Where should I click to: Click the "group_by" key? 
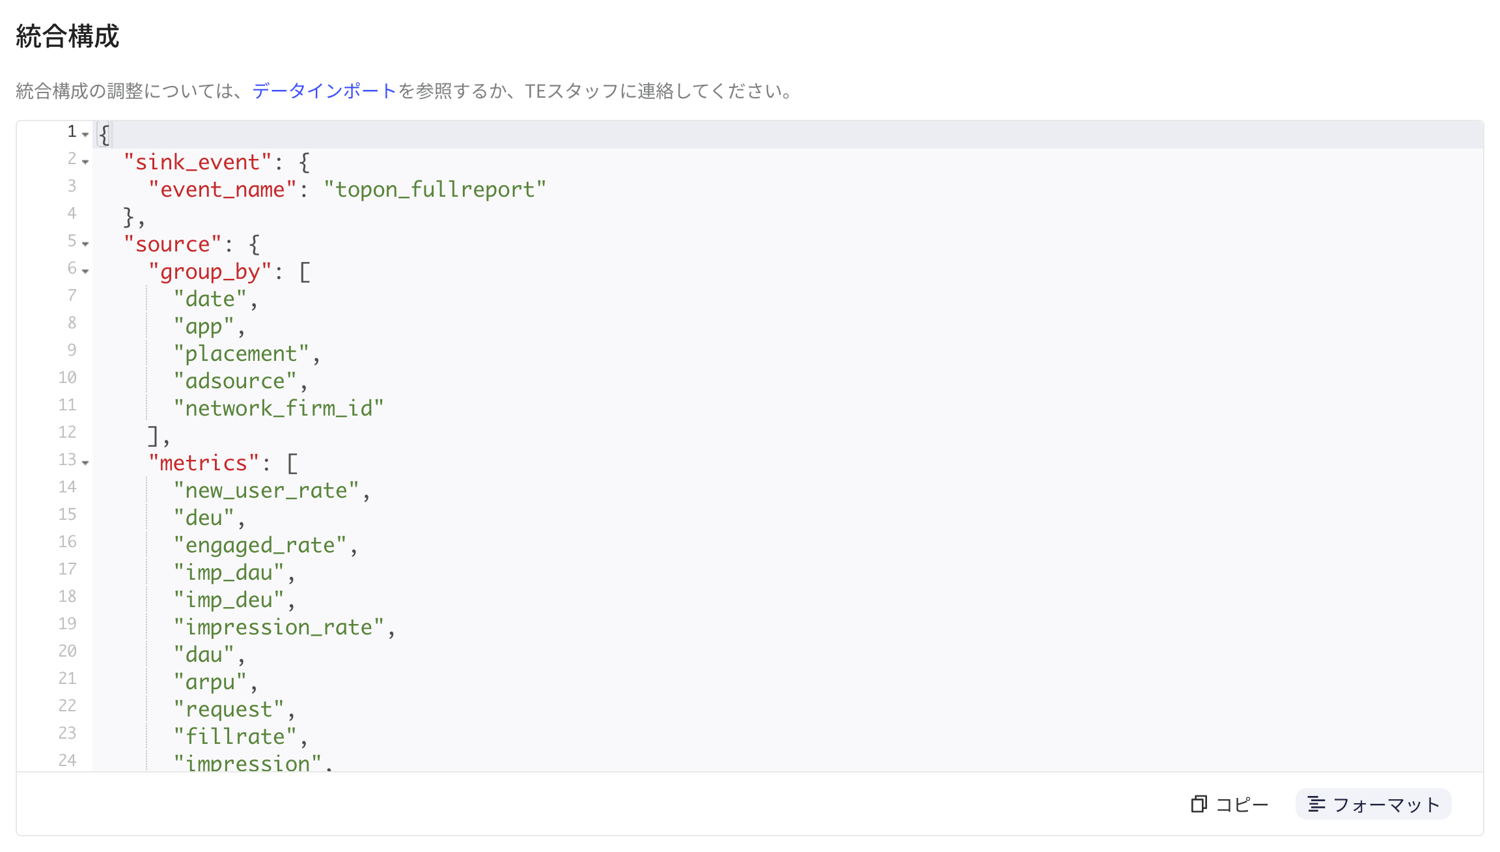[210, 272]
